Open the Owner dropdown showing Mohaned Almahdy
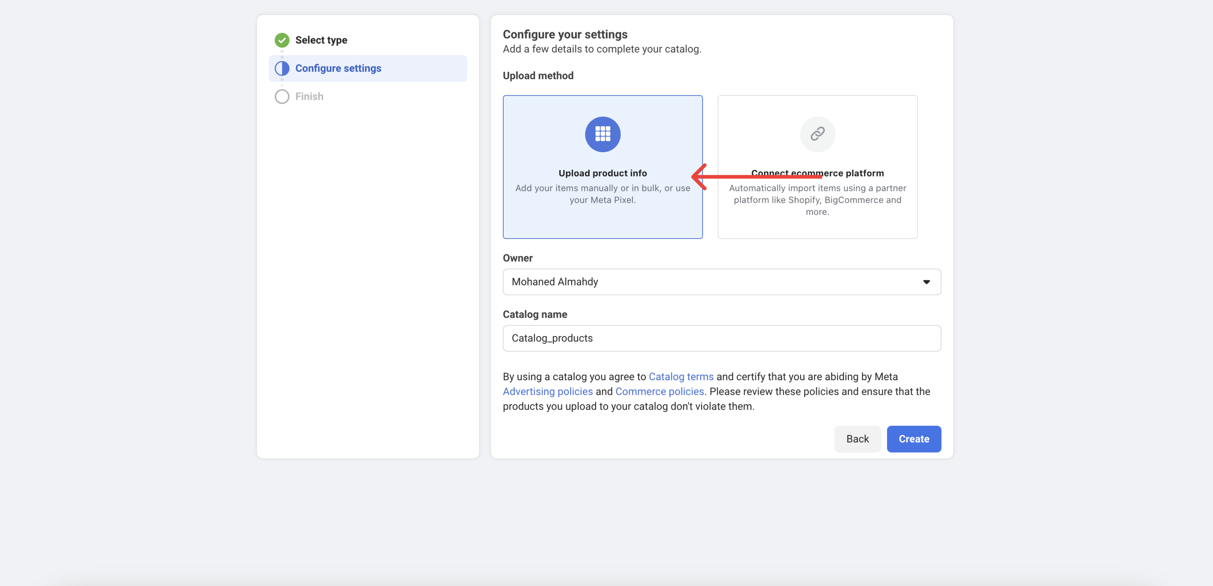The image size is (1213, 586). click(706, 282)
